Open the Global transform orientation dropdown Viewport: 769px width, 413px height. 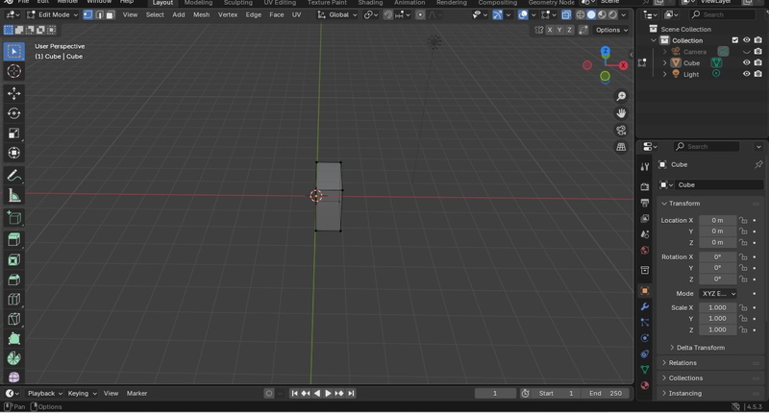pos(338,15)
